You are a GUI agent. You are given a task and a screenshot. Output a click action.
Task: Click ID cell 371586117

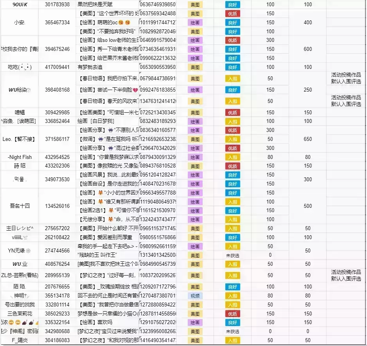tap(57, 139)
